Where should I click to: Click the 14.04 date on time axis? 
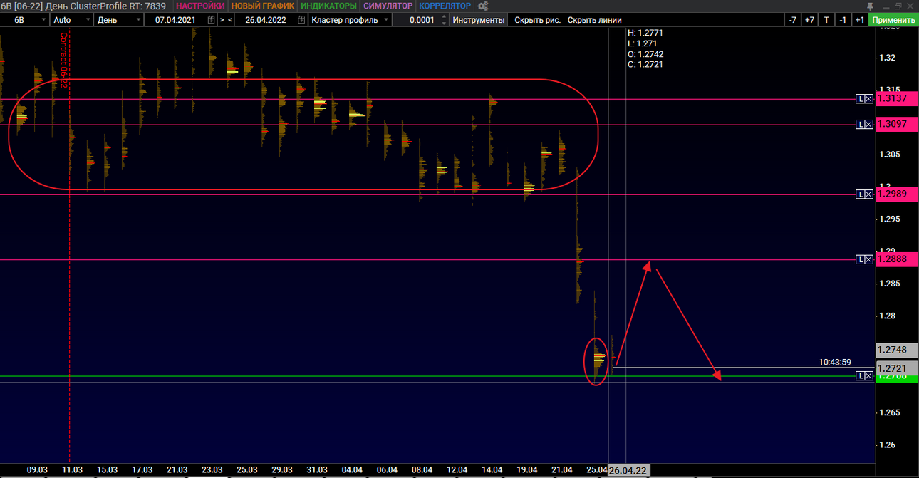[x=492, y=470]
